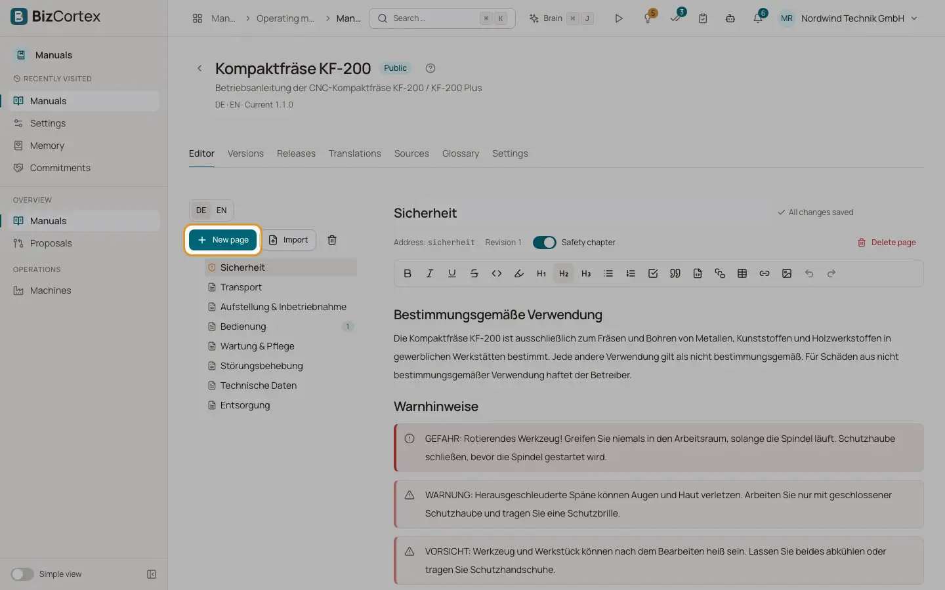Click the help question-mark icon beside Public
Image resolution: width=945 pixels, height=590 pixels.
coord(430,68)
